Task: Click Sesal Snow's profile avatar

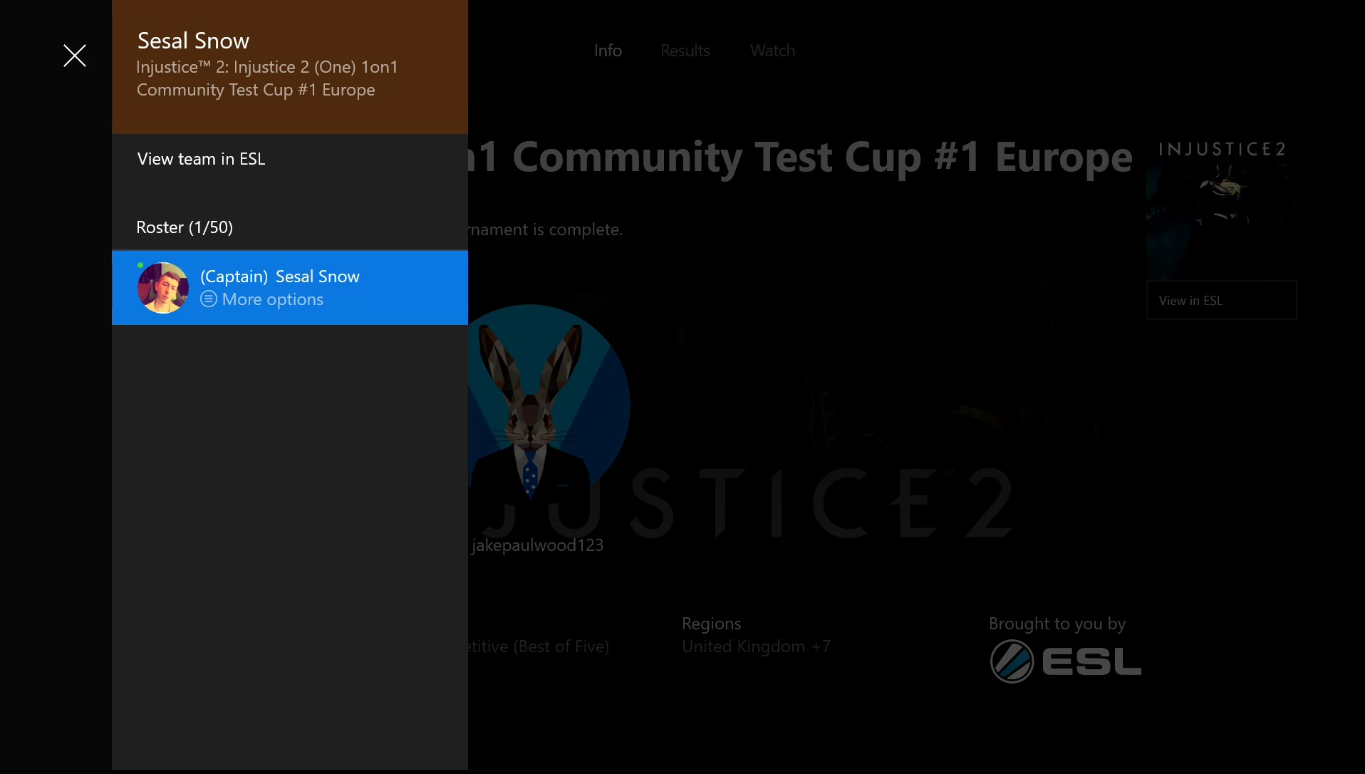Action: 163,288
